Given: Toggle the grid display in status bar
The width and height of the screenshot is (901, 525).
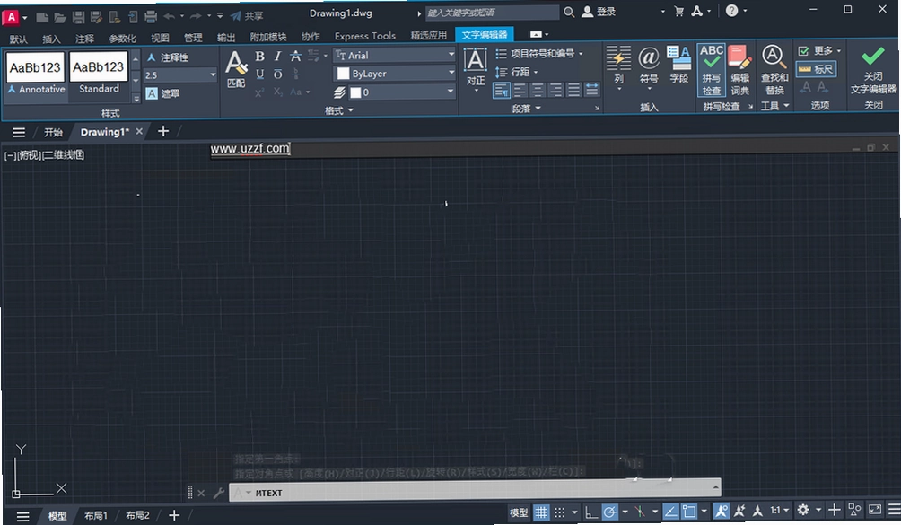Looking at the screenshot, I should point(541,512).
